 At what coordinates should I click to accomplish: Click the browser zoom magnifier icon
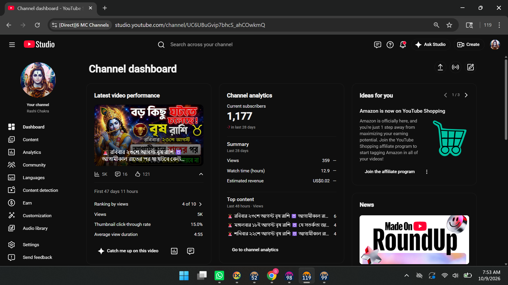436,25
